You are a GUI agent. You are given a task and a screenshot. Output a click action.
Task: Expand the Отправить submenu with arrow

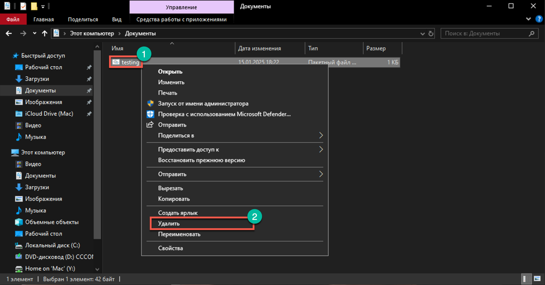234,174
